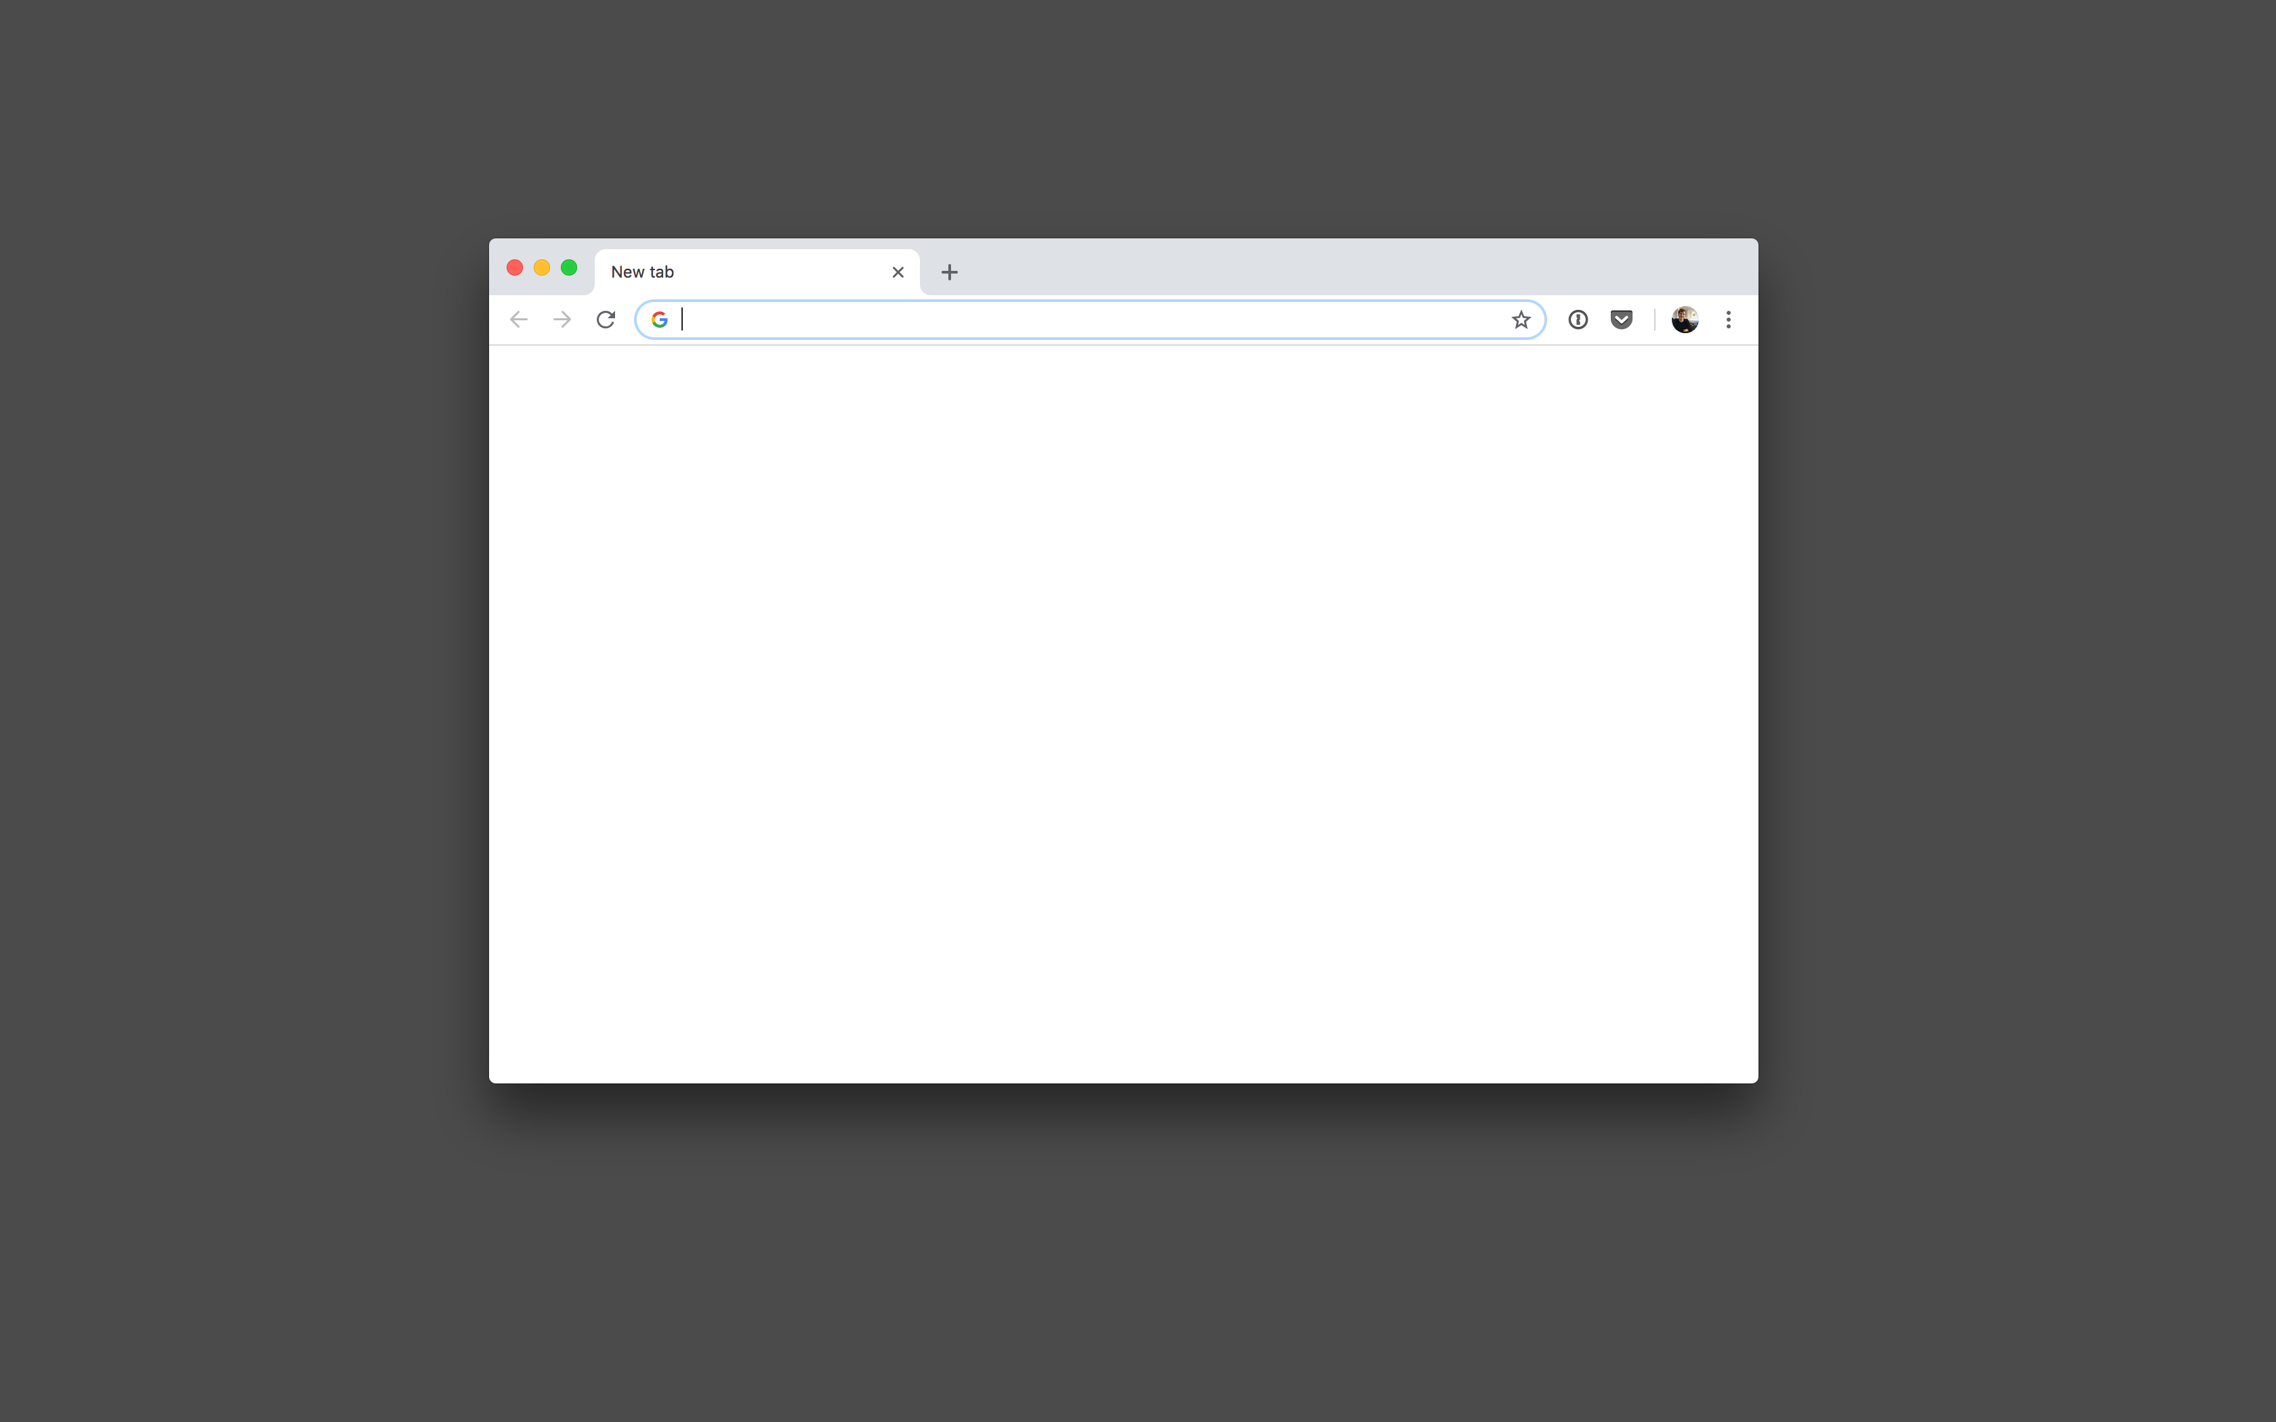Expand the Chrome profile dropdown
2276x1422 pixels.
pos(1685,320)
